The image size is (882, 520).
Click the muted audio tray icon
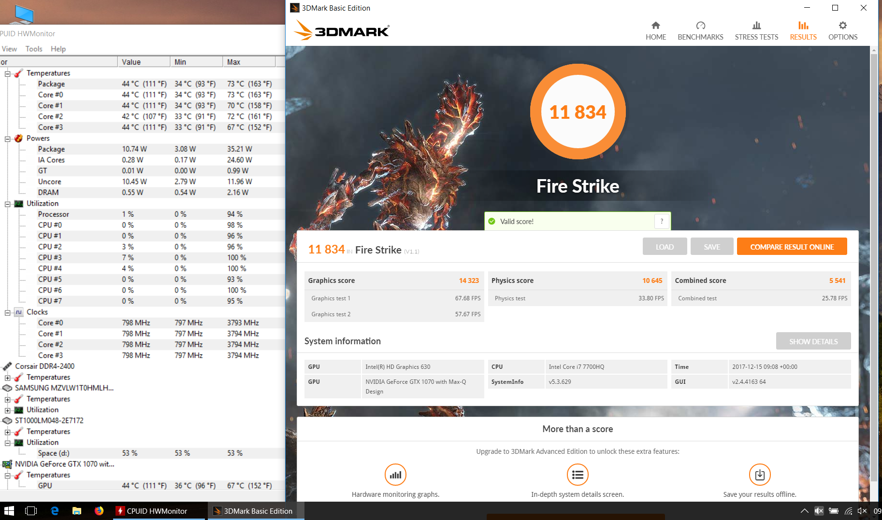(x=819, y=511)
